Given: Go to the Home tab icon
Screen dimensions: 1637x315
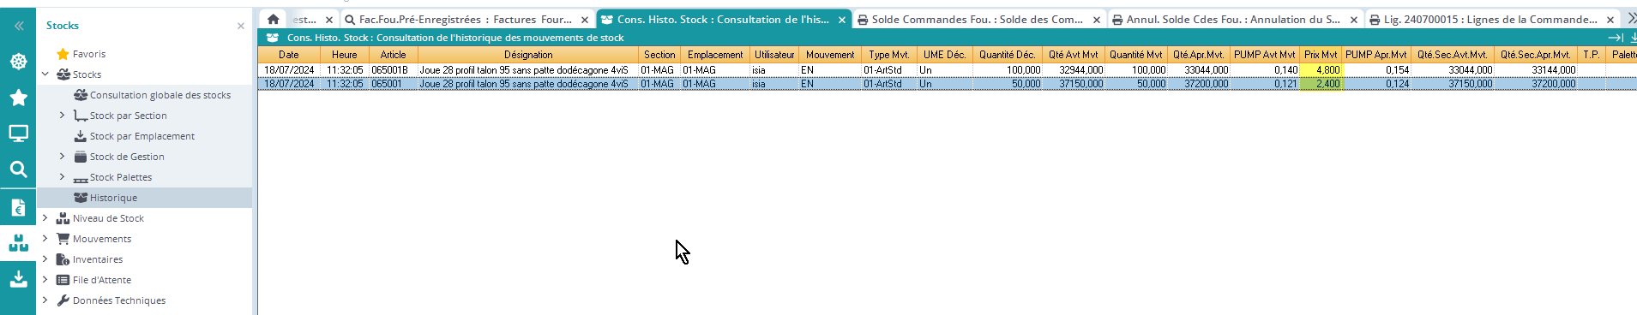Looking at the screenshot, I should point(273,19).
